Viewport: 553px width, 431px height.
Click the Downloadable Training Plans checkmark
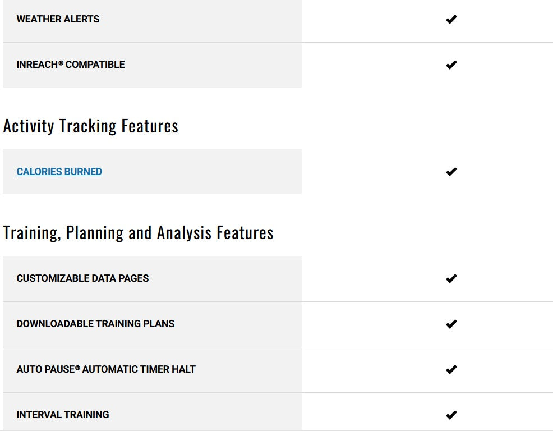[451, 324]
